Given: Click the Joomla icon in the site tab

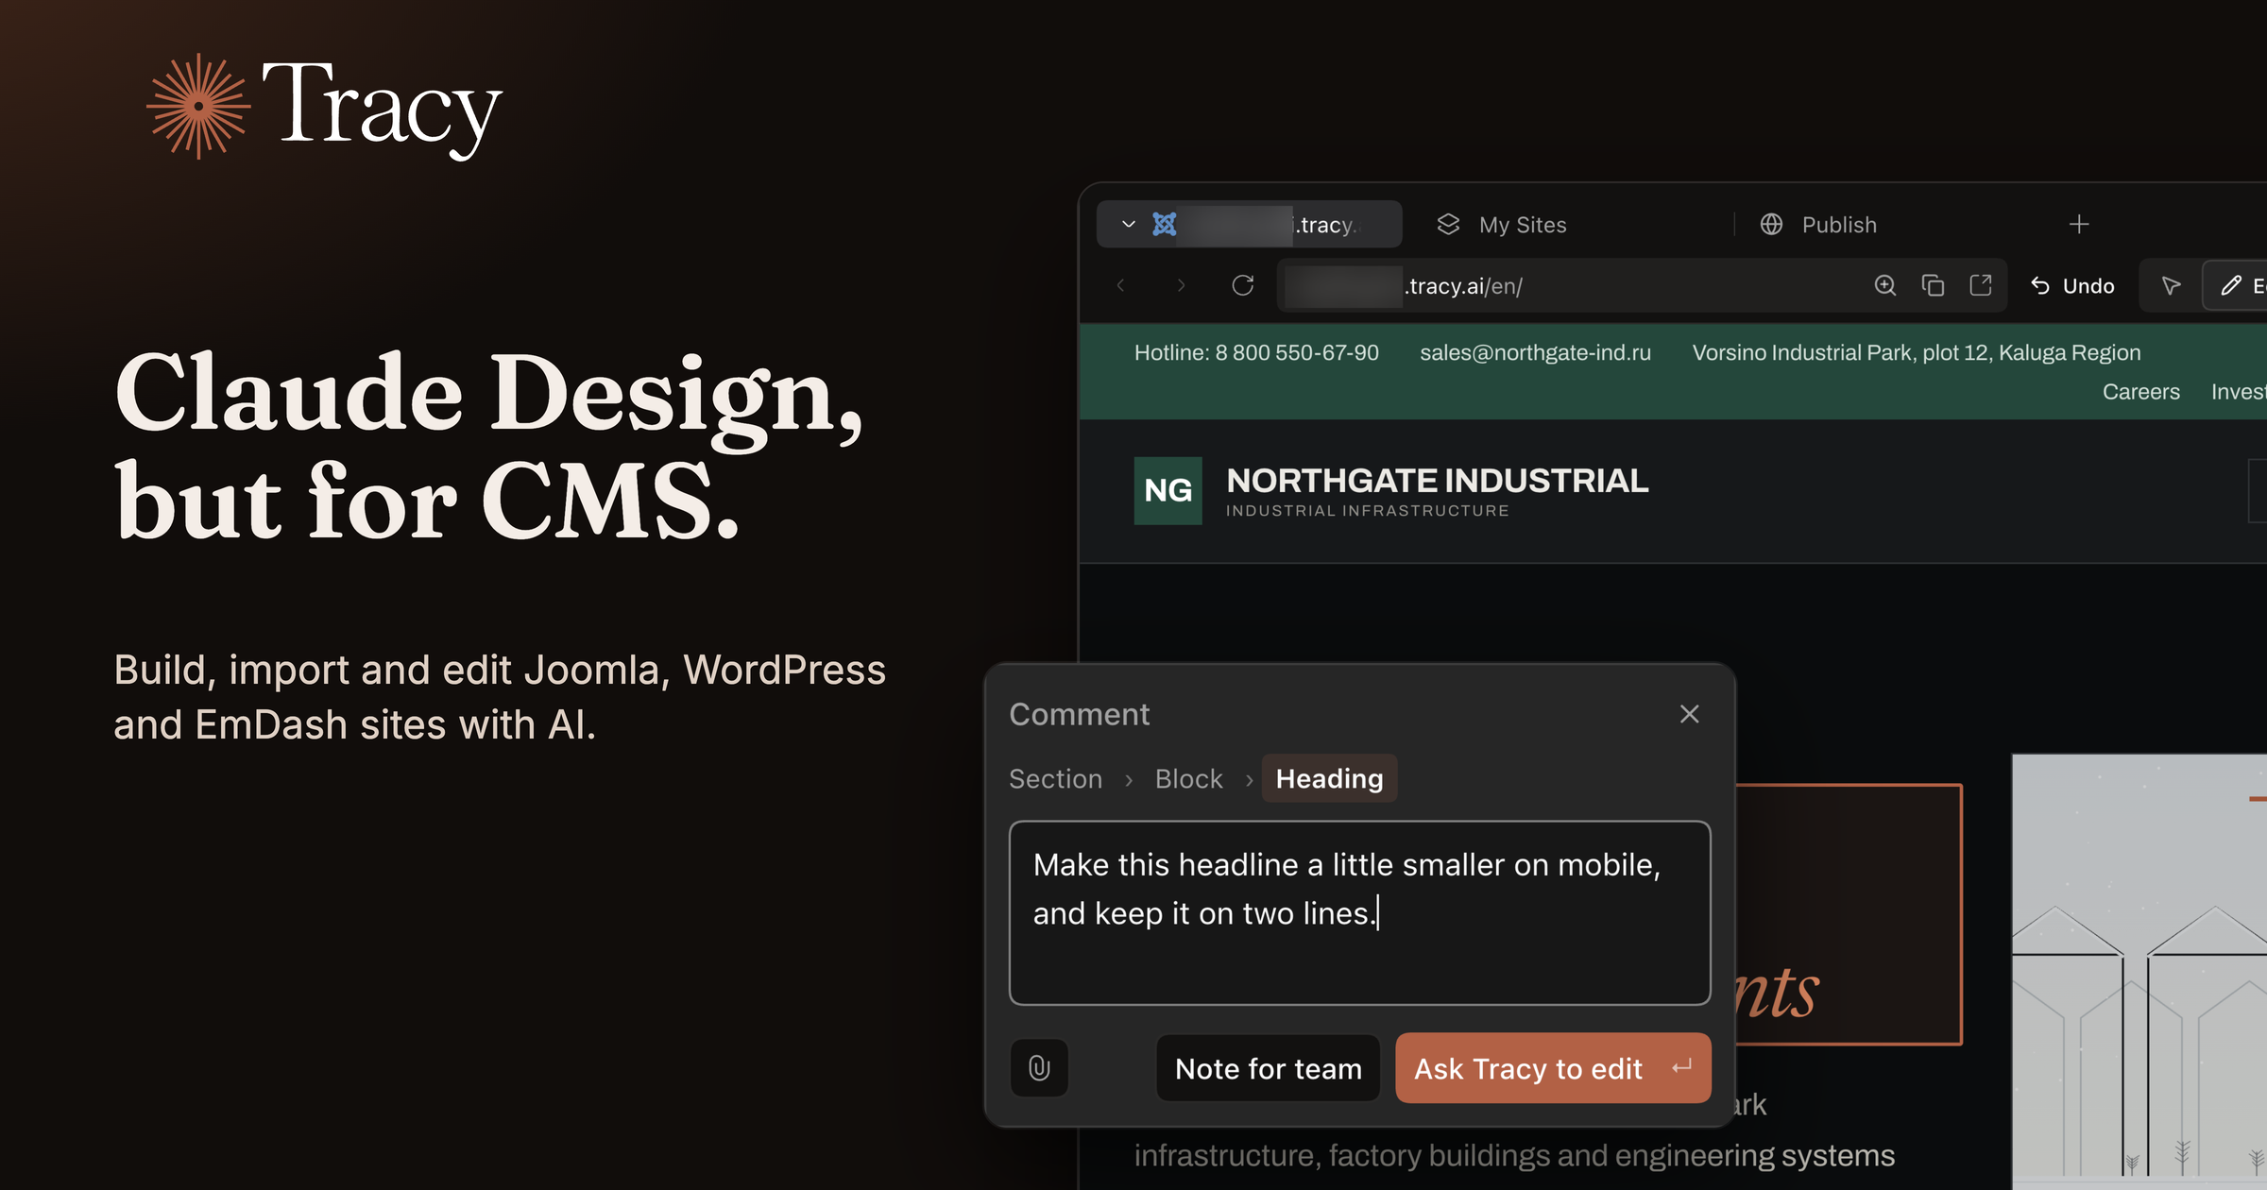Looking at the screenshot, I should 1165,225.
